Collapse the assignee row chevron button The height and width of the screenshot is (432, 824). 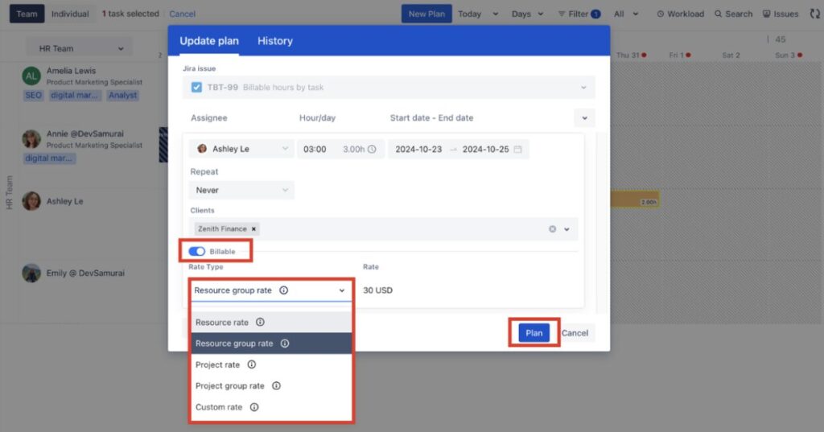[x=584, y=117]
